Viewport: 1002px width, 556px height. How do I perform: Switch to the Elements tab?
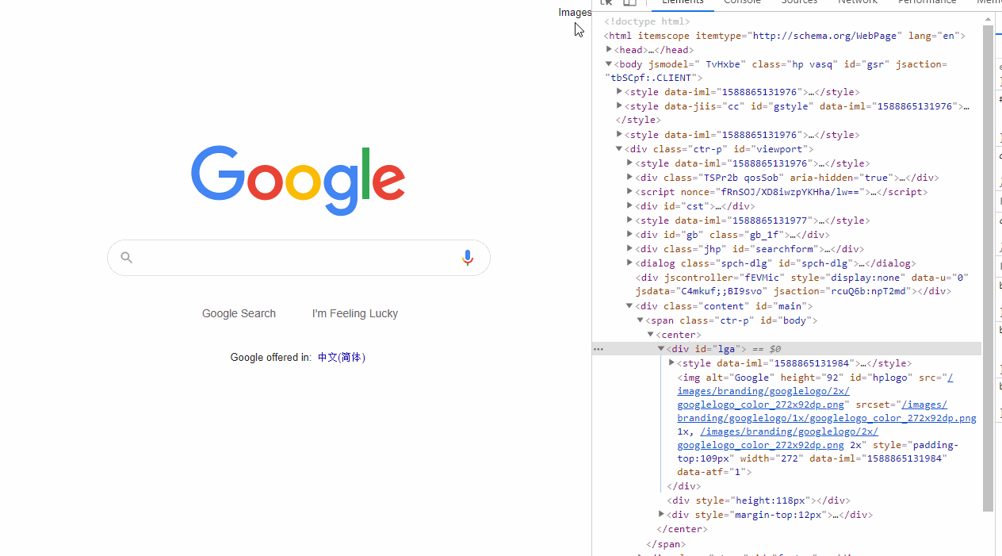pyautogui.click(x=683, y=3)
